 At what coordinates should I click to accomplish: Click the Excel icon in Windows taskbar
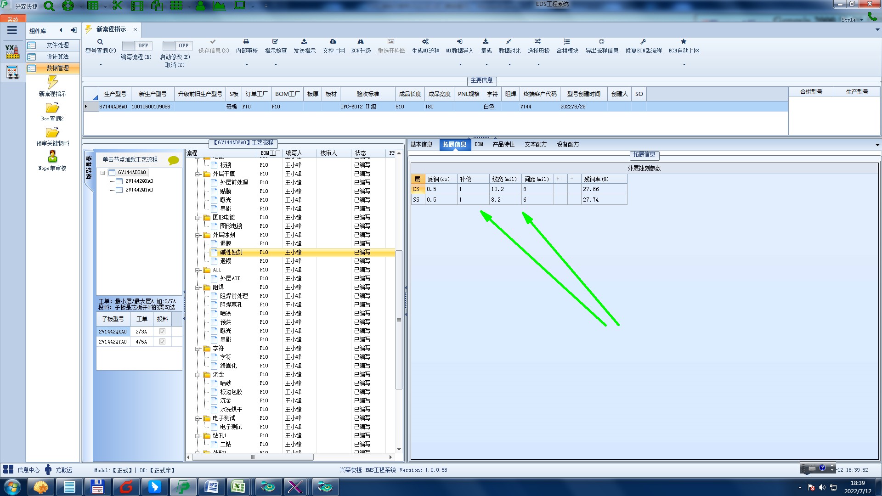click(238, 487)
